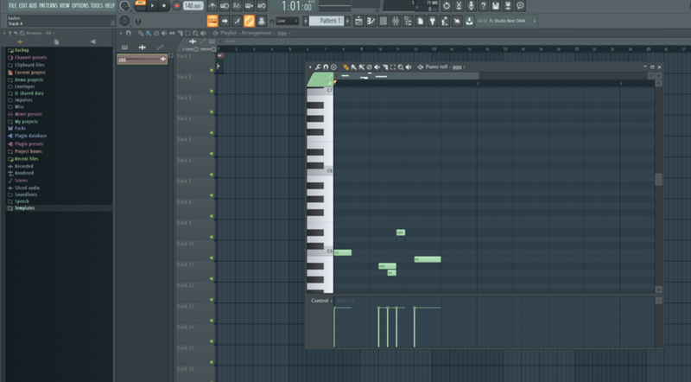Click the Save project floppy icon
The height and width of the screenshot is (382, 691).
click(495, 6)
